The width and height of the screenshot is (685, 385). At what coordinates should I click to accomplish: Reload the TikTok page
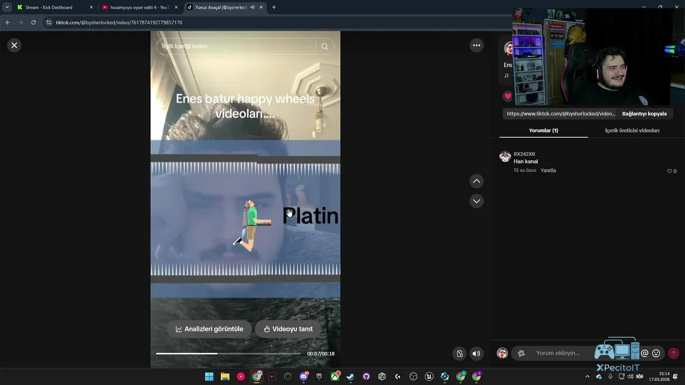(33, 22)
